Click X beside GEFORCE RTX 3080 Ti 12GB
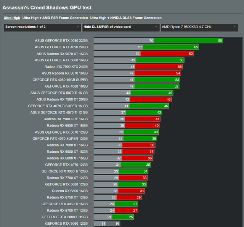This screenshot has width=244, height=227. 90,171
